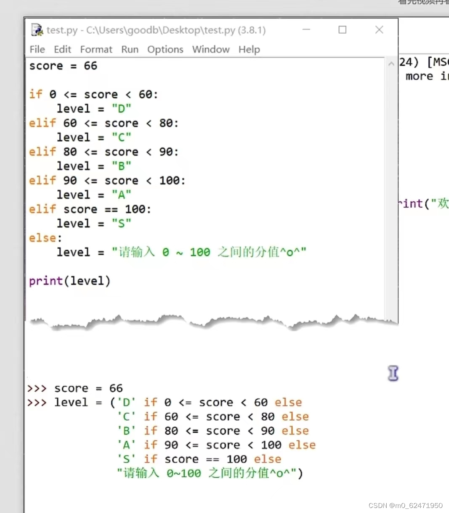Click the shell line "'B' if 80 <= score < 90 else"
Screen dimensions: 449x513
(213, 431)
